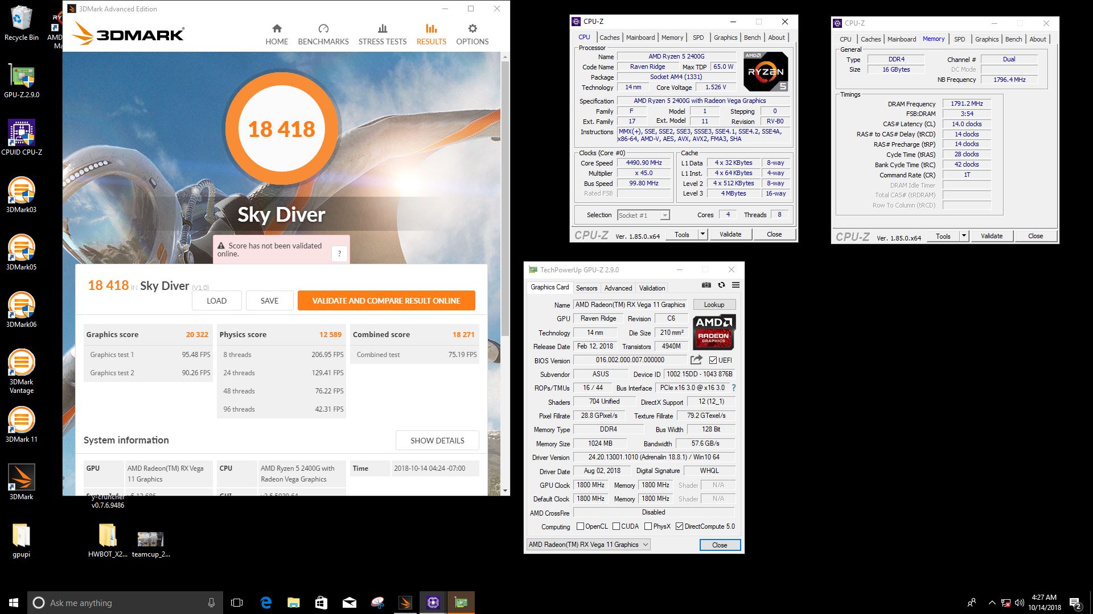The width and height of the screenshot is (1093, 614).
Task: Open 3DMark 11 desktop shortcut
Action: coord(21,425)
